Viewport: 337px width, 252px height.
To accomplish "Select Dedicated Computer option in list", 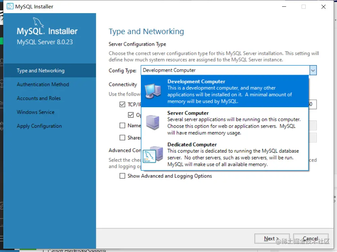I will tap(225, 154).
